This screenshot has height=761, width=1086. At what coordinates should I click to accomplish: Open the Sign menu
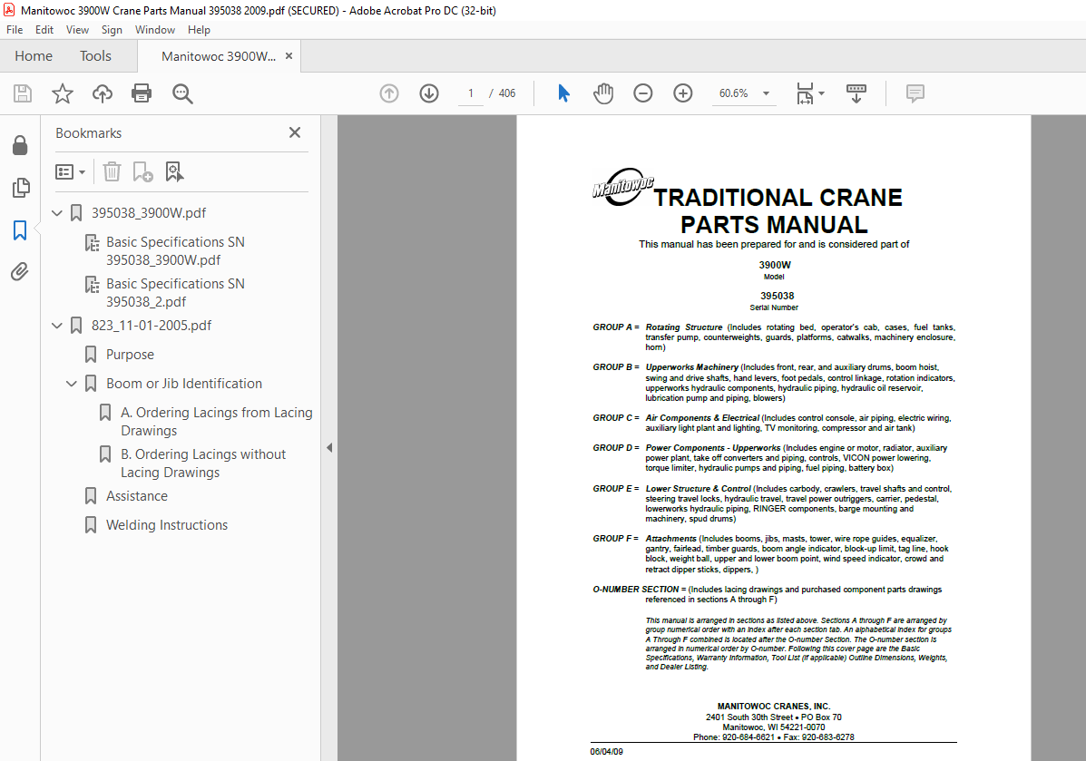click(112, 30)
